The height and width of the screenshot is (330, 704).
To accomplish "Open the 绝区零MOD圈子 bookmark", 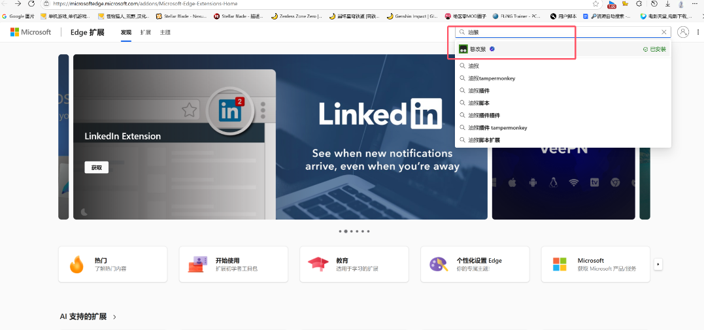I will [x=465, y=16].
